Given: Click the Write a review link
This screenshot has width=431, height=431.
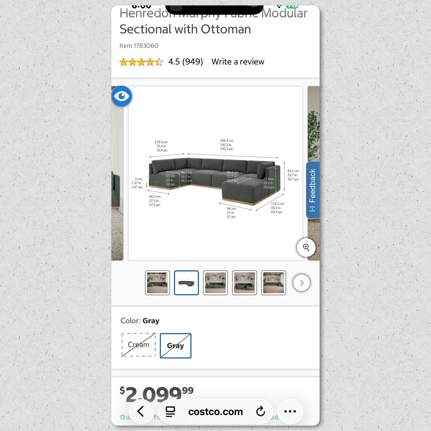Looking at the screenshot, I should point(238,62).
